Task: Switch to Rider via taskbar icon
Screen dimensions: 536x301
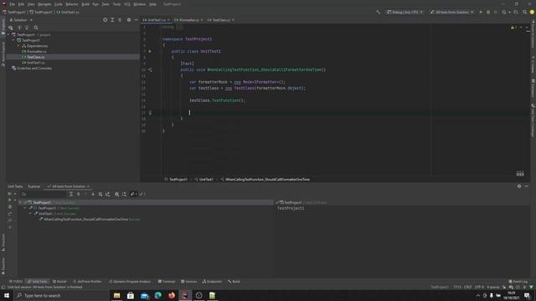Action: click(185, 295)
